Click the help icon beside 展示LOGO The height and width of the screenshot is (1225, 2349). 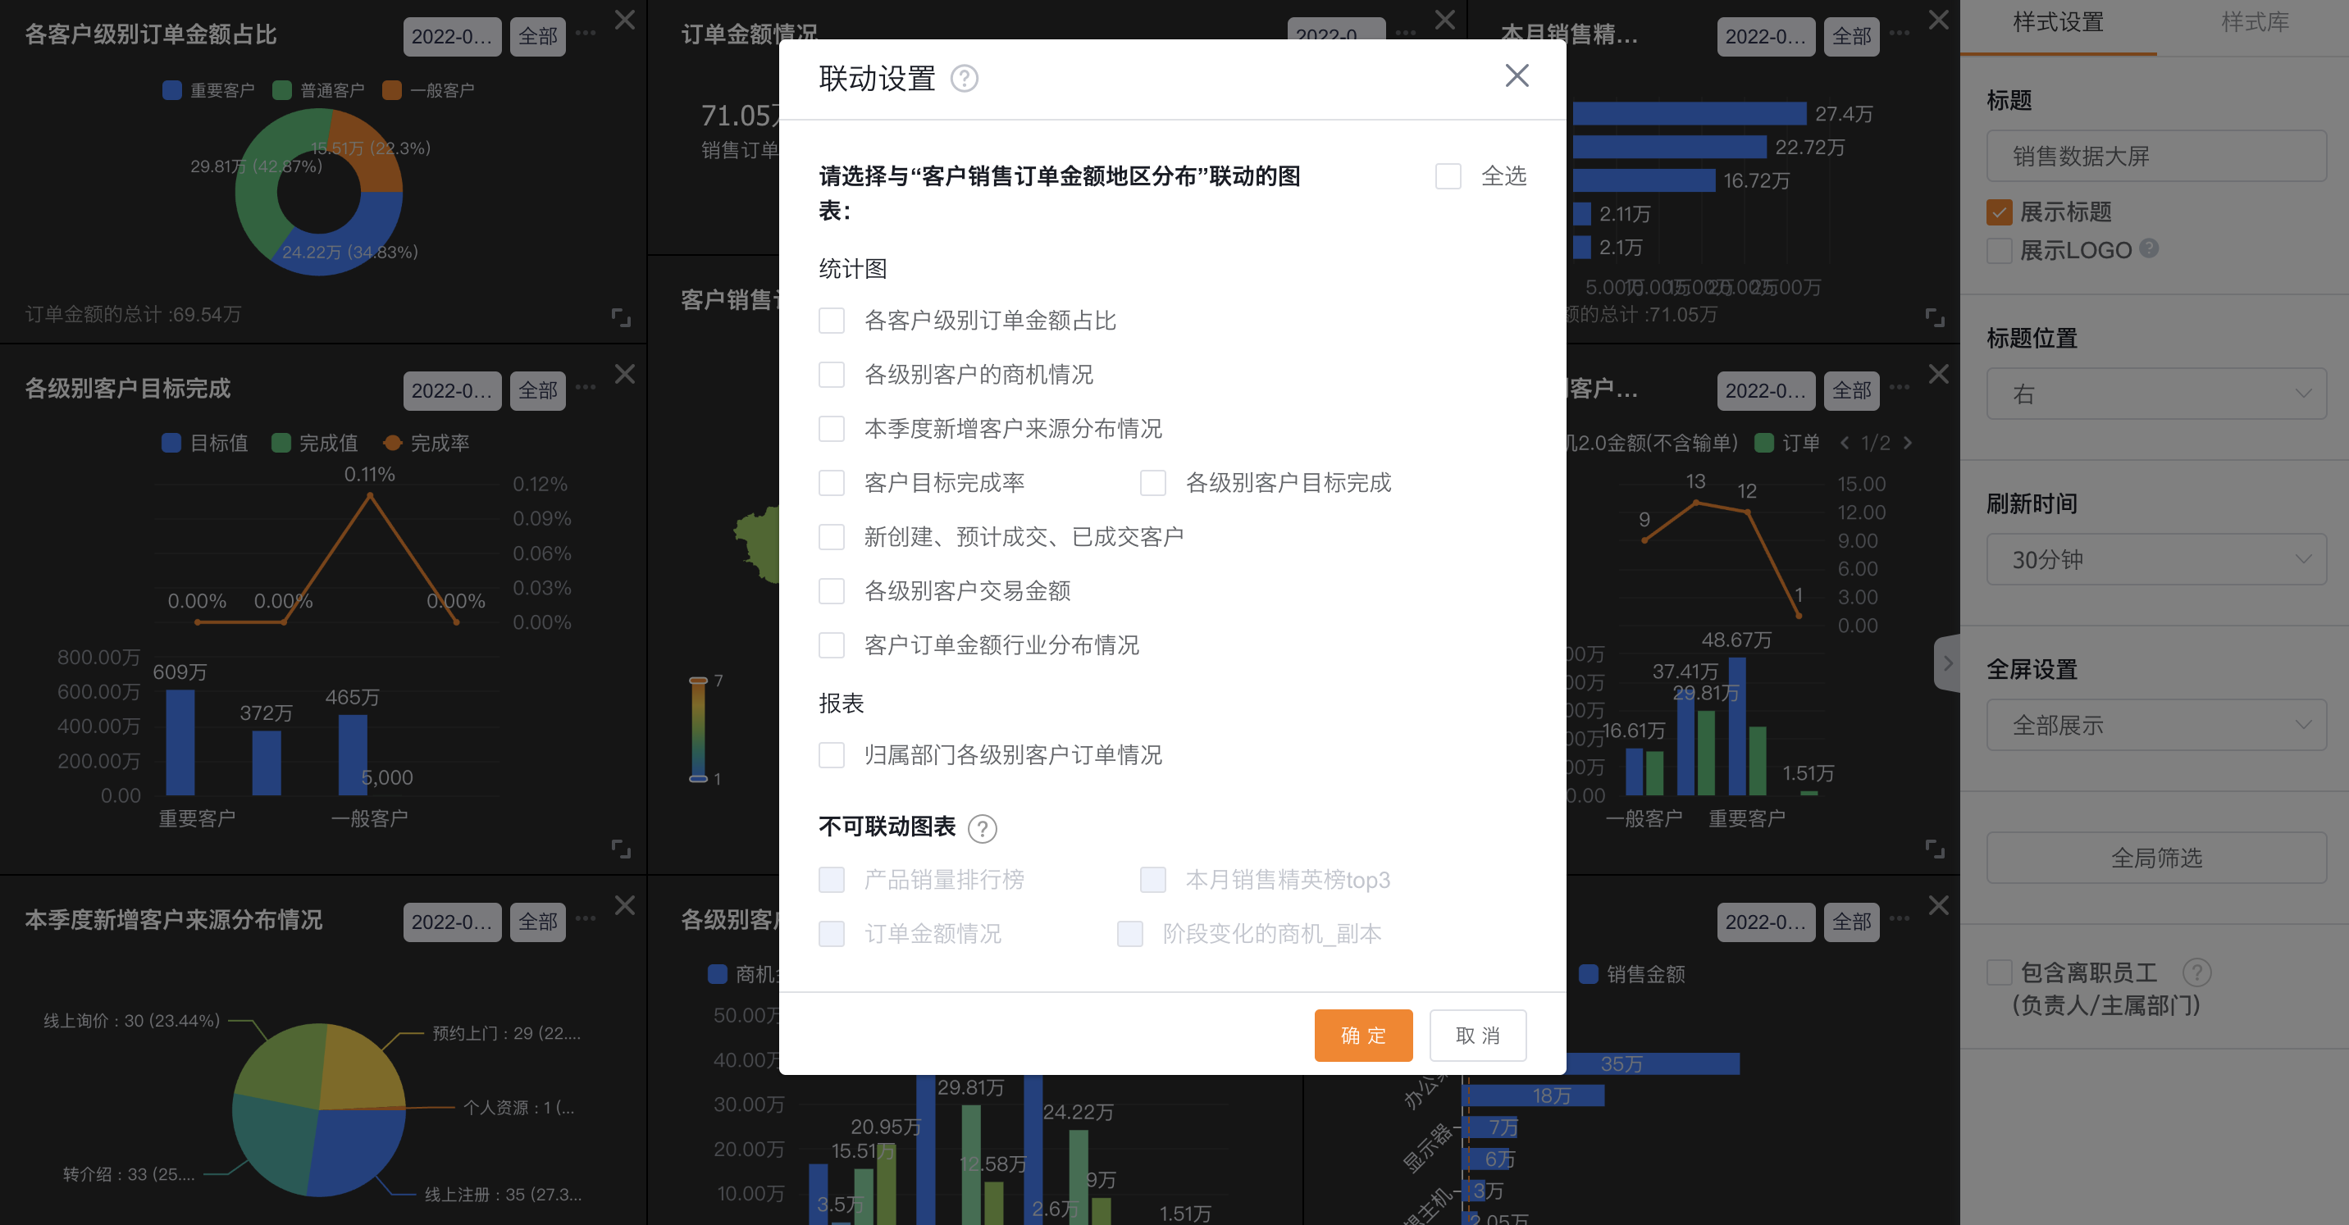[x=2148, y=248]
